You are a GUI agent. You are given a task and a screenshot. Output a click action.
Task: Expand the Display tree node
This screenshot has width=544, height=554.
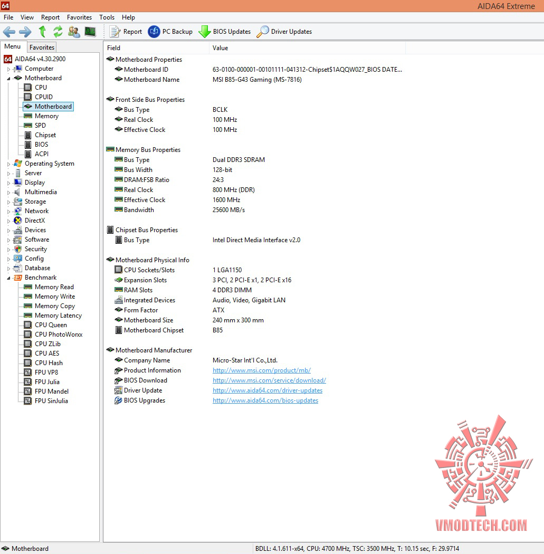click(x=9, y=183)
